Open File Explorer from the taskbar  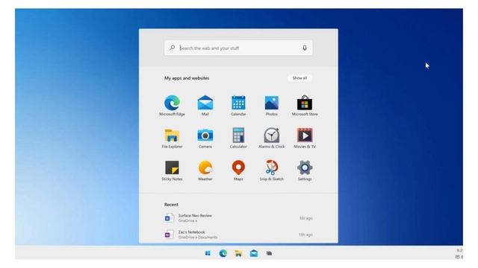238,253
